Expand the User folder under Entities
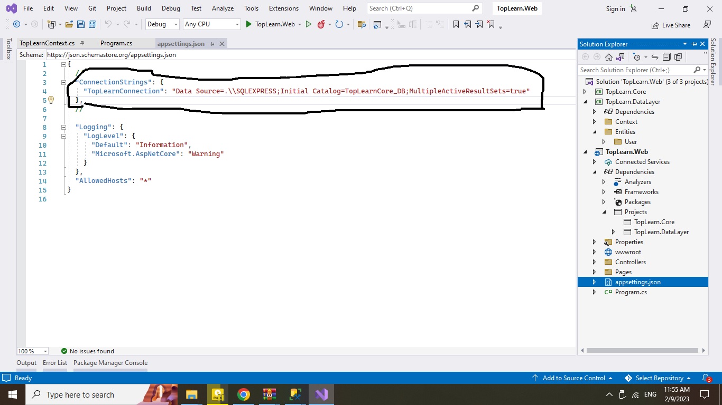 [x=604, y=142]
